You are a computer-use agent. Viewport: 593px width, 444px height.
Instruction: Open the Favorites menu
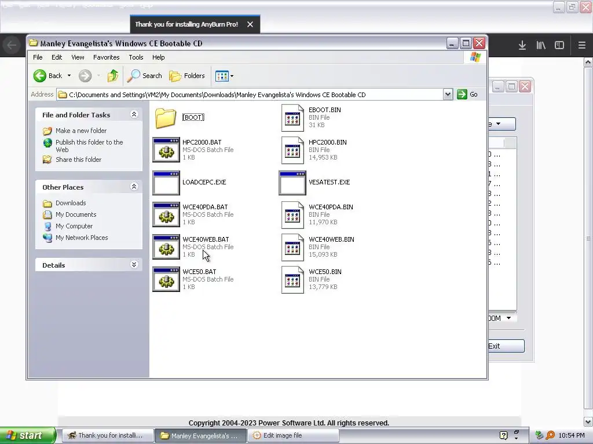pyautogui.click(x=107, y=57)
